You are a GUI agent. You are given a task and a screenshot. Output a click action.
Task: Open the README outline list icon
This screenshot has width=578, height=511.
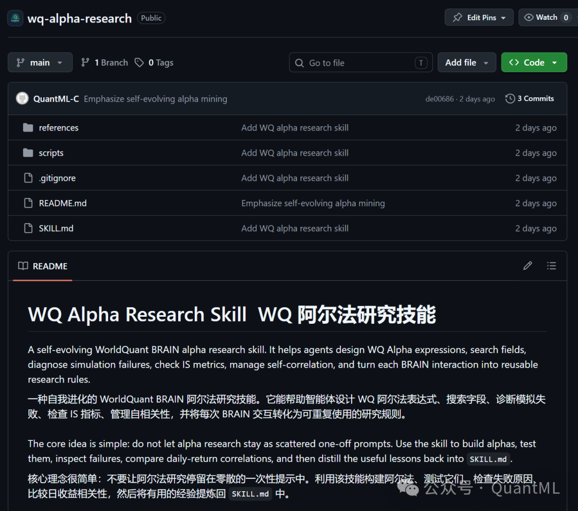(x=551, y=265)
